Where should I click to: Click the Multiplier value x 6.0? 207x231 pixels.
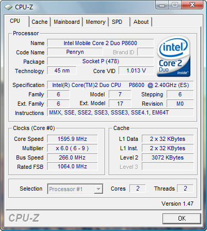[x=72, y=148]
